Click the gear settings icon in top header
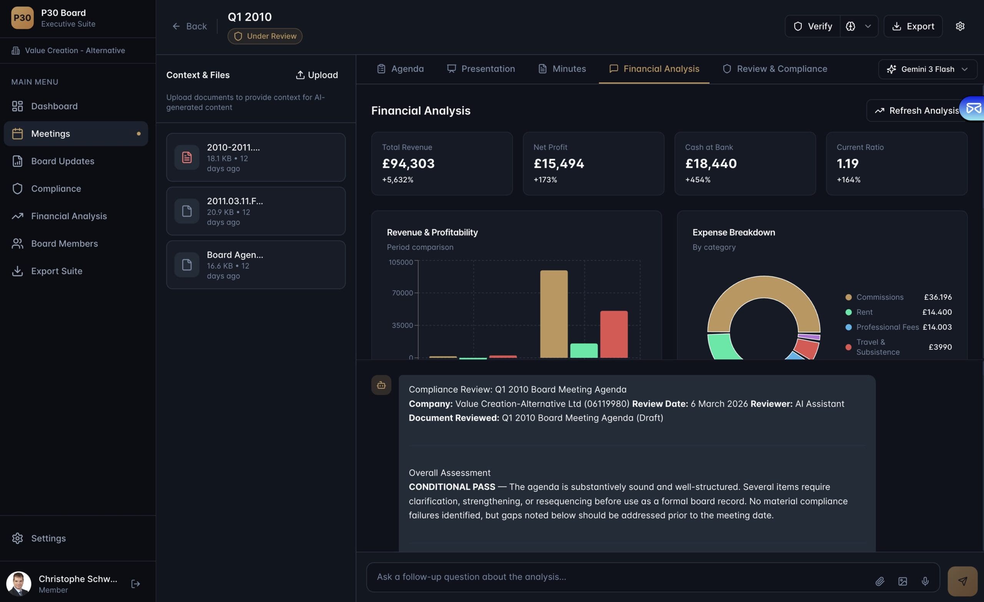The height and width of the screenshot is (602, 984). coord(960,26)
